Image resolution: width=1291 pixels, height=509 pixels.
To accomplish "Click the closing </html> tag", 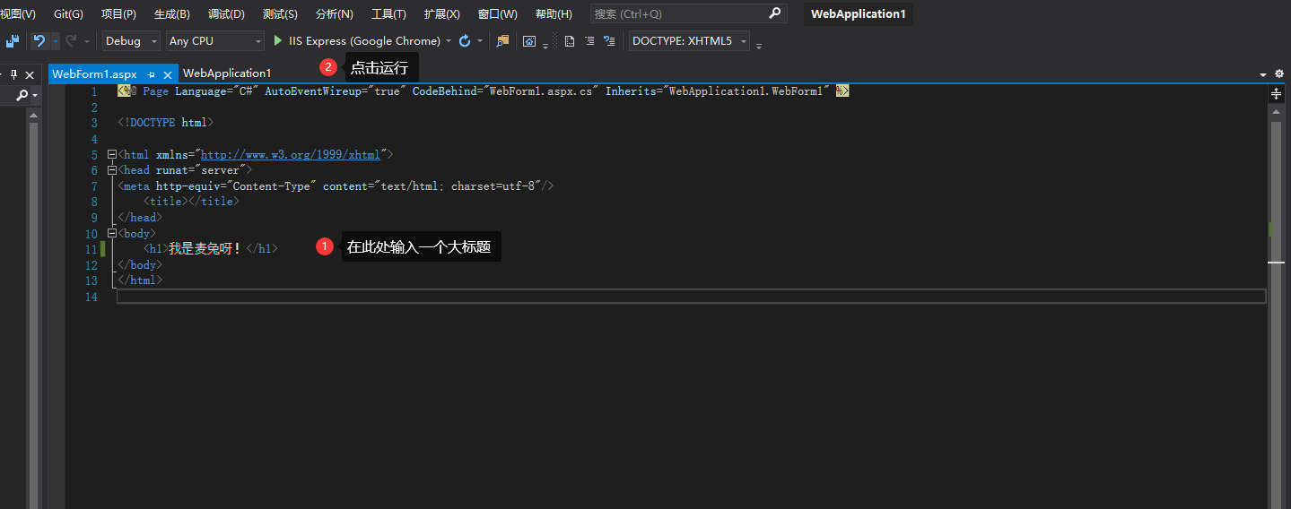I will (x=140, y=280).
